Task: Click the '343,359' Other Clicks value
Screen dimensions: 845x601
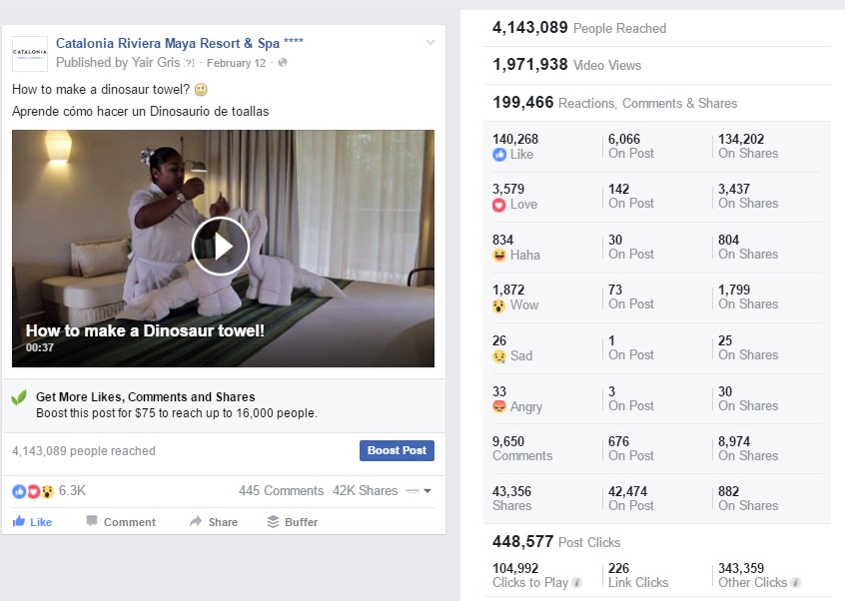Action: tap(741, 568)
